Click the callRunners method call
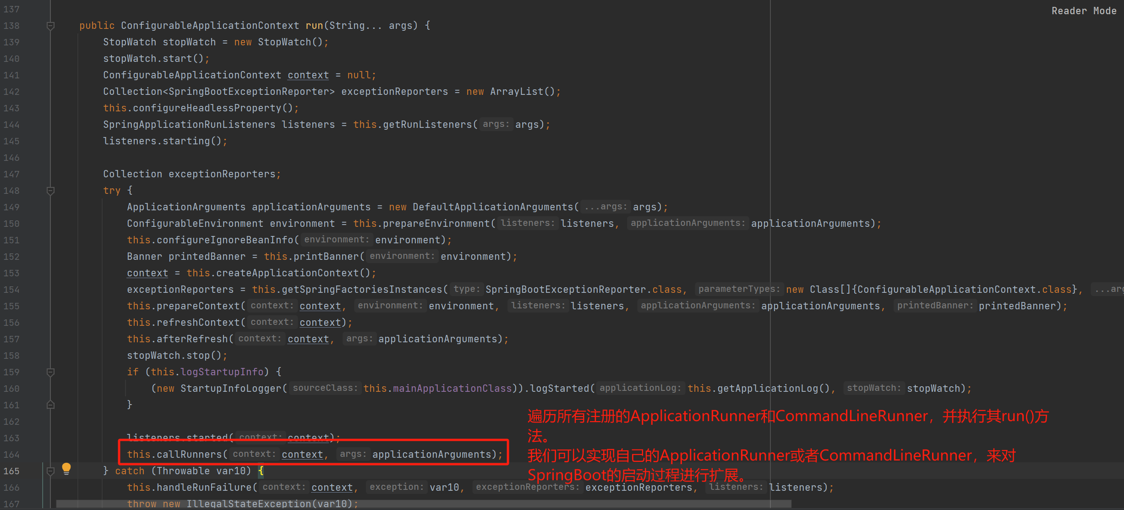 point(189,455)
